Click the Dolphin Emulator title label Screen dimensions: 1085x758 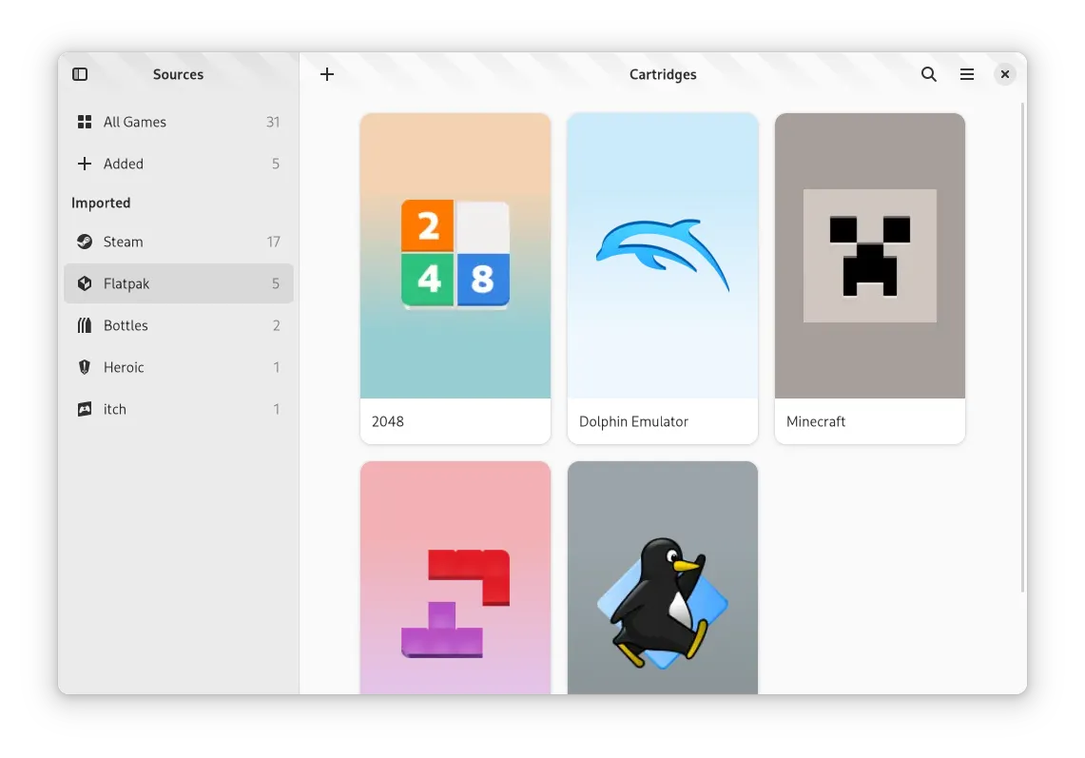[x=633, y=421]
